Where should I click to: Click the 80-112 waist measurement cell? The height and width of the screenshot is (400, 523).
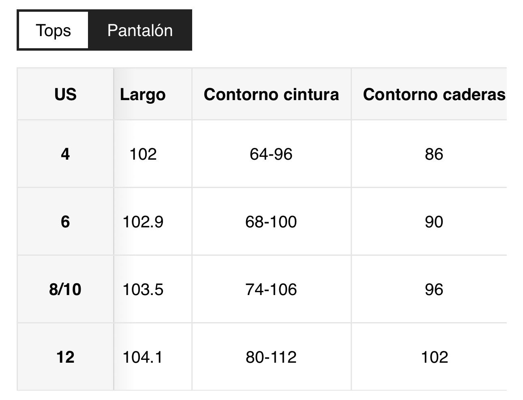(271, 357)
